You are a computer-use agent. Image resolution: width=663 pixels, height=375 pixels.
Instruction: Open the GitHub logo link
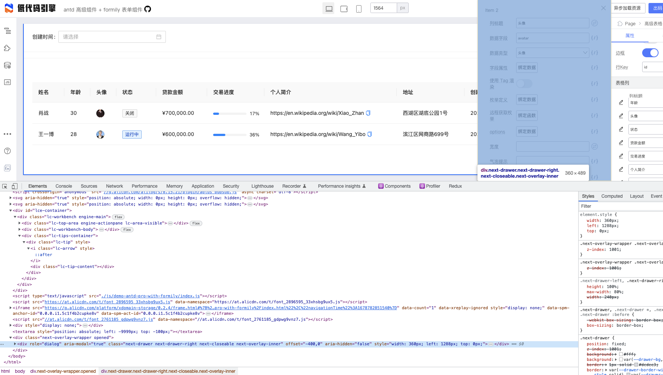coord(148,9)
